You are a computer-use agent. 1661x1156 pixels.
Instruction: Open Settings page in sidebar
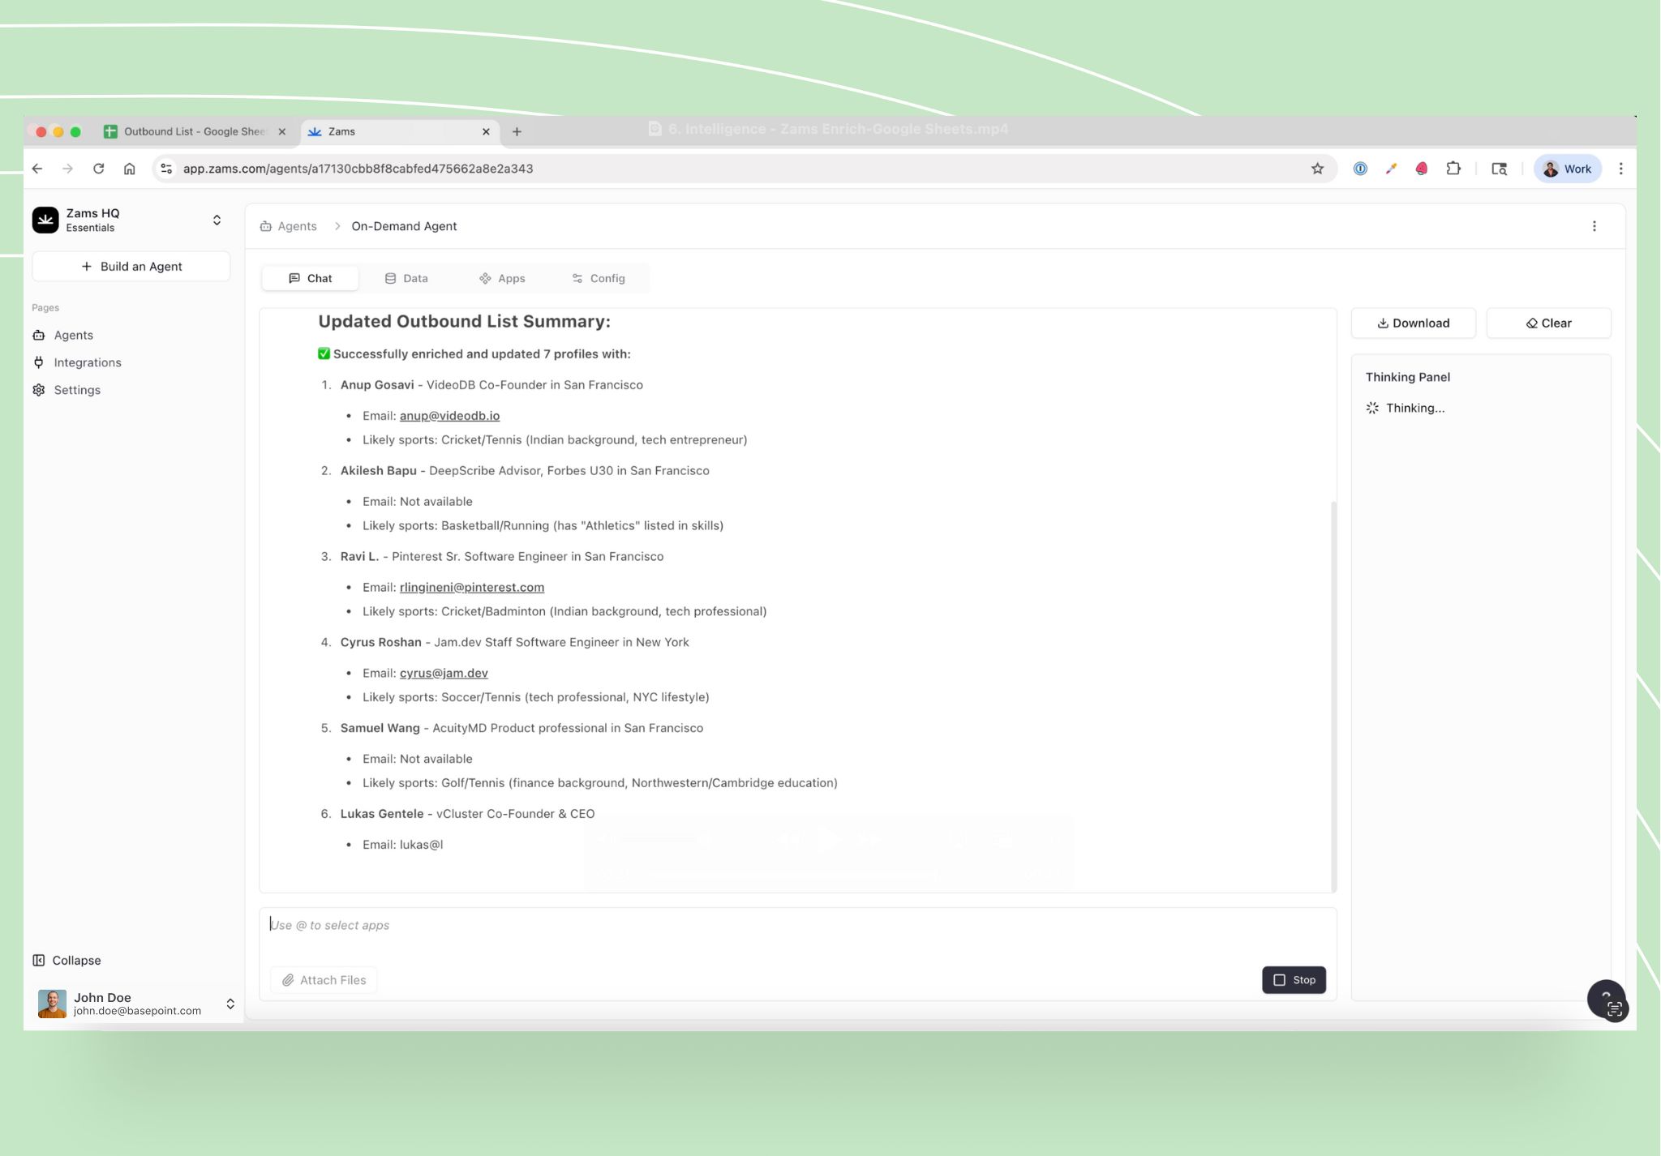coord(76,390)
